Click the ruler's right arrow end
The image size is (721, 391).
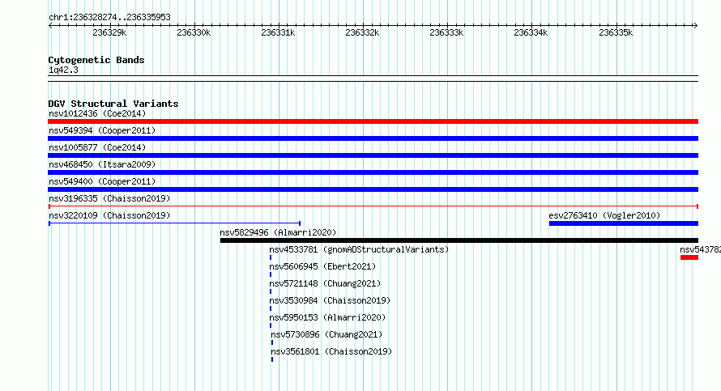696,26
